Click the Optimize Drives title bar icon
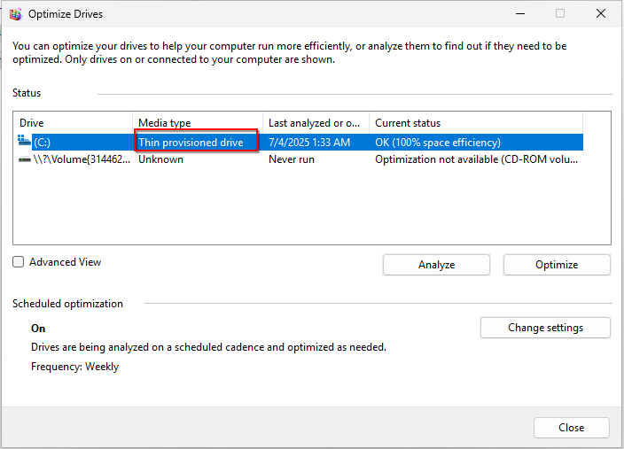 [x=15, y=13]
